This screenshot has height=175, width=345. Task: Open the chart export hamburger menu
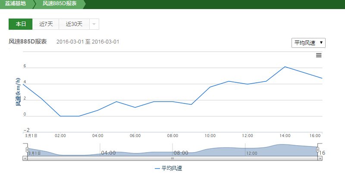(319, 55)
